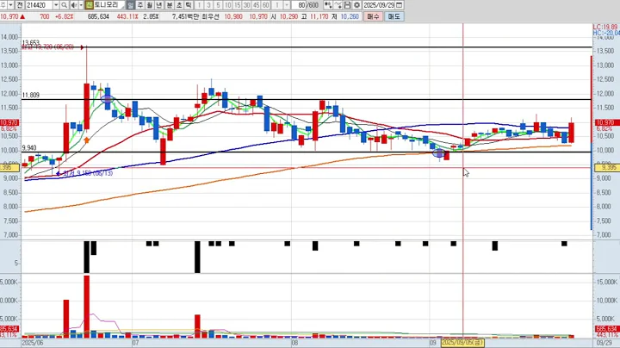
Task: Open chart settings gear icon
Action: tap(356, 5)
